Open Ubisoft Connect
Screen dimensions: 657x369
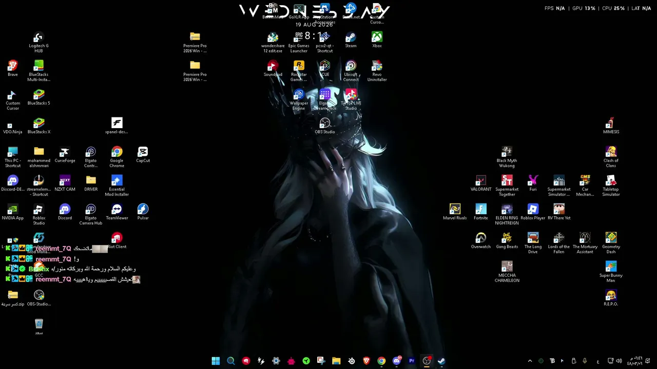pos(351,71)
